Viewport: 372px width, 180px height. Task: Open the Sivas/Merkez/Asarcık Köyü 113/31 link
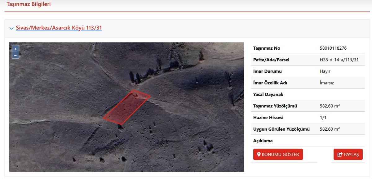(59, 28)
